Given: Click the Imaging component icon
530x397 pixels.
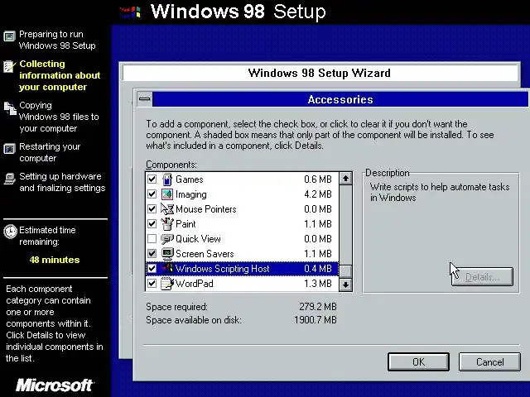Looking at the screenshot, I should coord(167,194).
